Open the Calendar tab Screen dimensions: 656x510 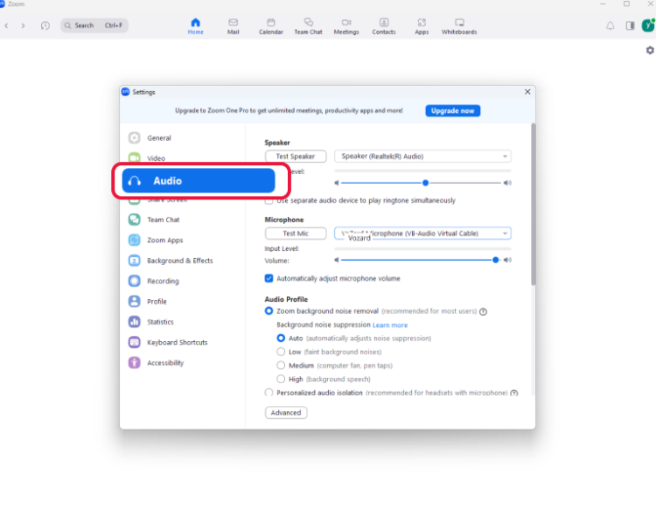pyautogui.click(x=270, y=26)
